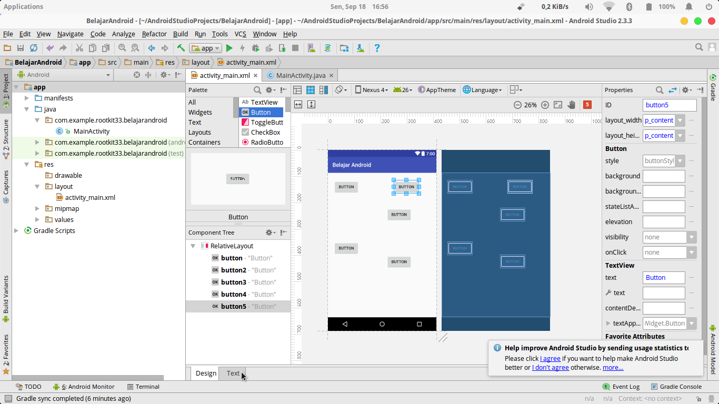719x404 pixels.
Task: Open the Refactor menu
Action: pyautogui.click(x=154, y=34)
